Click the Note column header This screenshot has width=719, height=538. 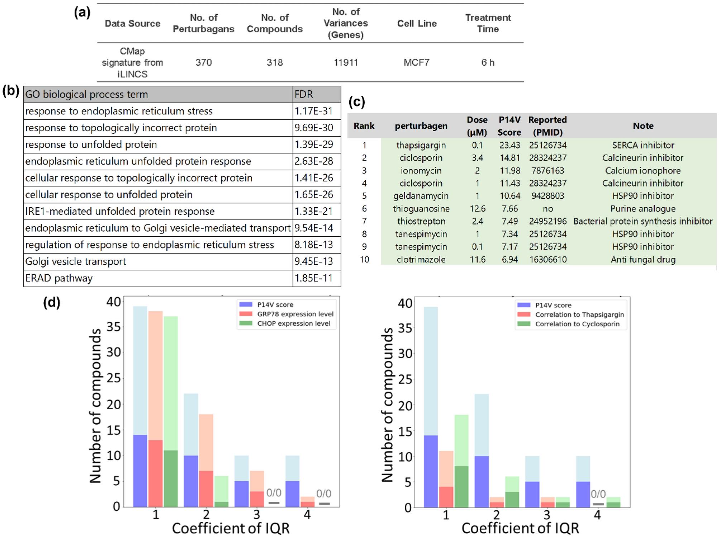point(643,126)
